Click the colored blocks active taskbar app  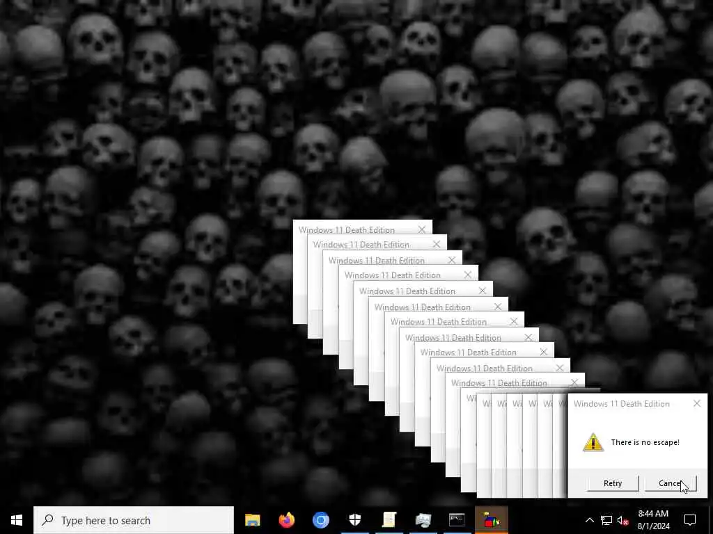pyautogui.click(x=491, y=520)
